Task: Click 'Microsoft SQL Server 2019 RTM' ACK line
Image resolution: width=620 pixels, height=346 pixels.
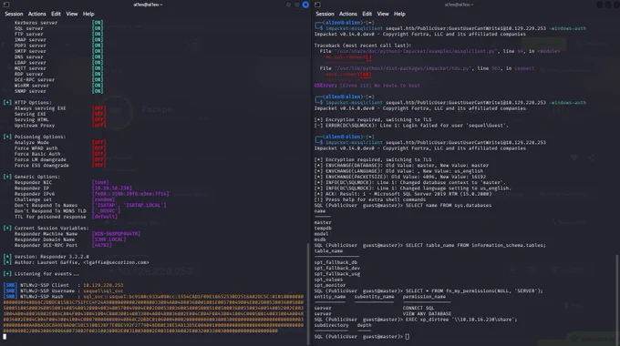Action: coord(403,194)
